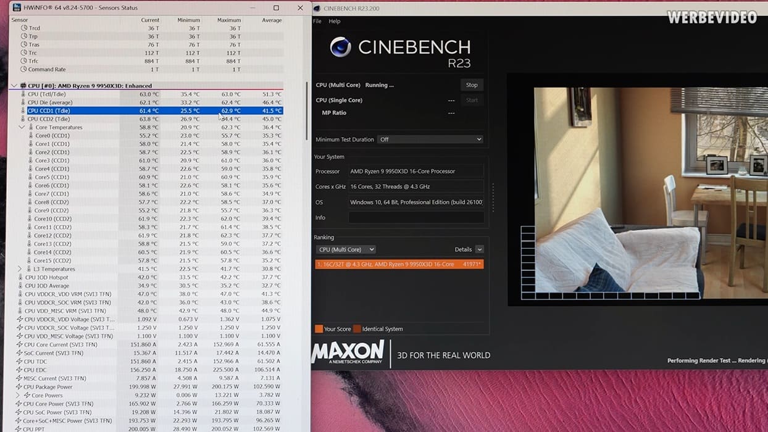The height and width of the screenshot is (432, 768).
Task: Click thermometer icon beside CPU IOD Hotspot
Action: tap(20, 278)
